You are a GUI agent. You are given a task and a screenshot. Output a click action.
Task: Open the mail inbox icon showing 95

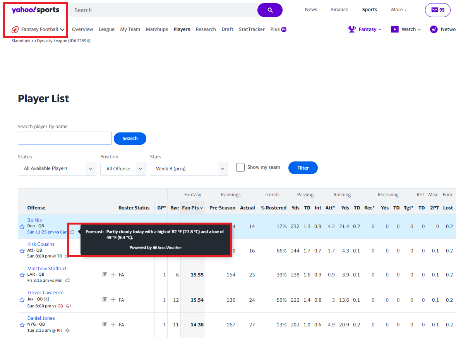pos(437,10)
